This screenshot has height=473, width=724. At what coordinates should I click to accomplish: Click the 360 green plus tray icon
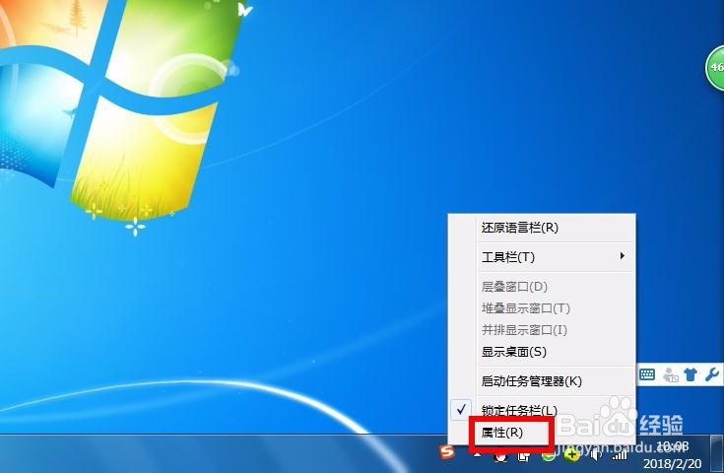pos(571,455)
